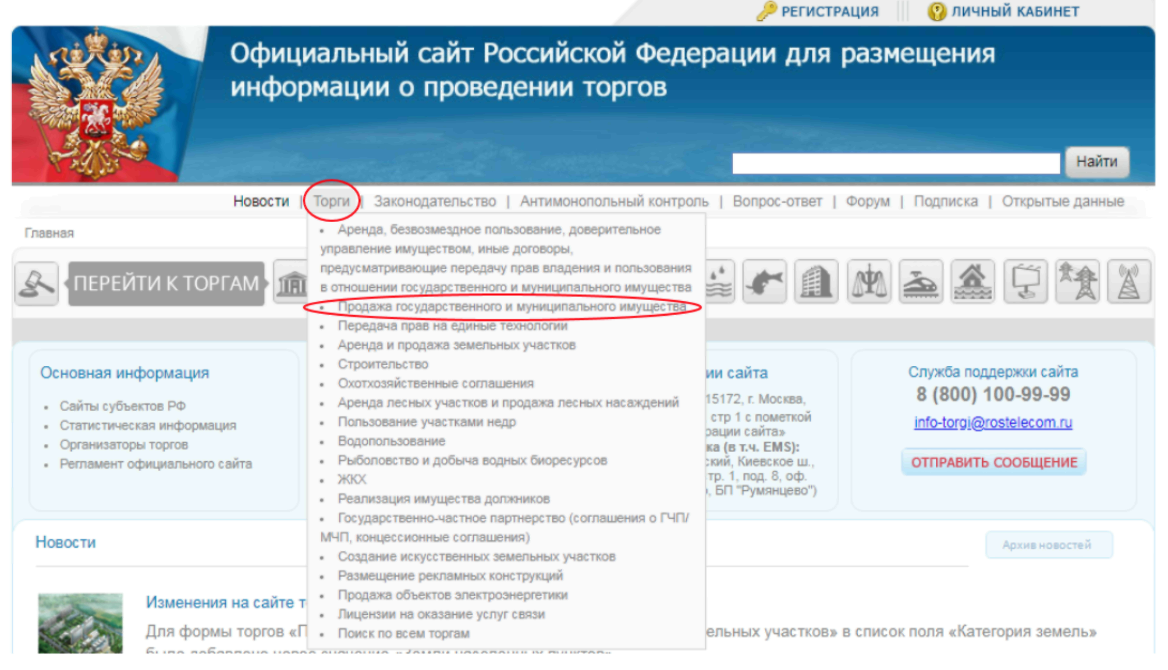Open the news article thumbnail image
The width and height of the screenshot is (1168, 670).
point(80,623)
